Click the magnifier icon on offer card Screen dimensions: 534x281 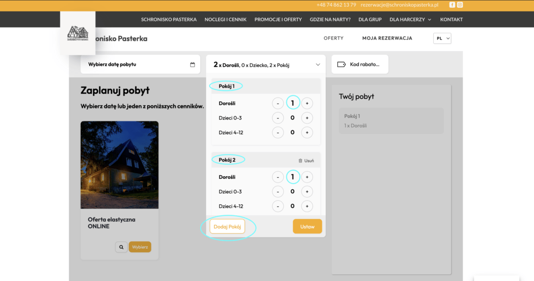tap(121, 247)
